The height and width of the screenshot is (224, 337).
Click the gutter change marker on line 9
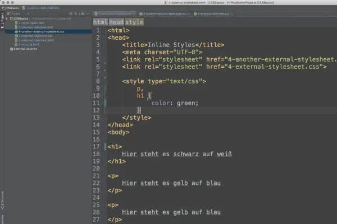point(105,88)
